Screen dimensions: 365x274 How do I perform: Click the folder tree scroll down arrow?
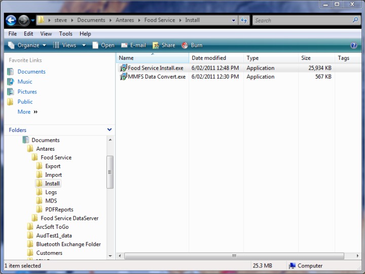tap(110, 256)
